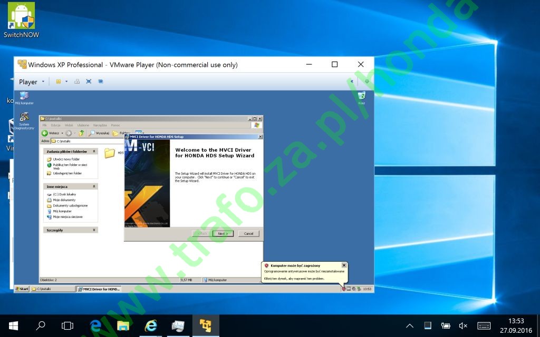The width and height of the screenshot is (540, 337).
Task: Click Send Ctrl+Alt+Del icon in VMware toolbar
Action: 77,82
